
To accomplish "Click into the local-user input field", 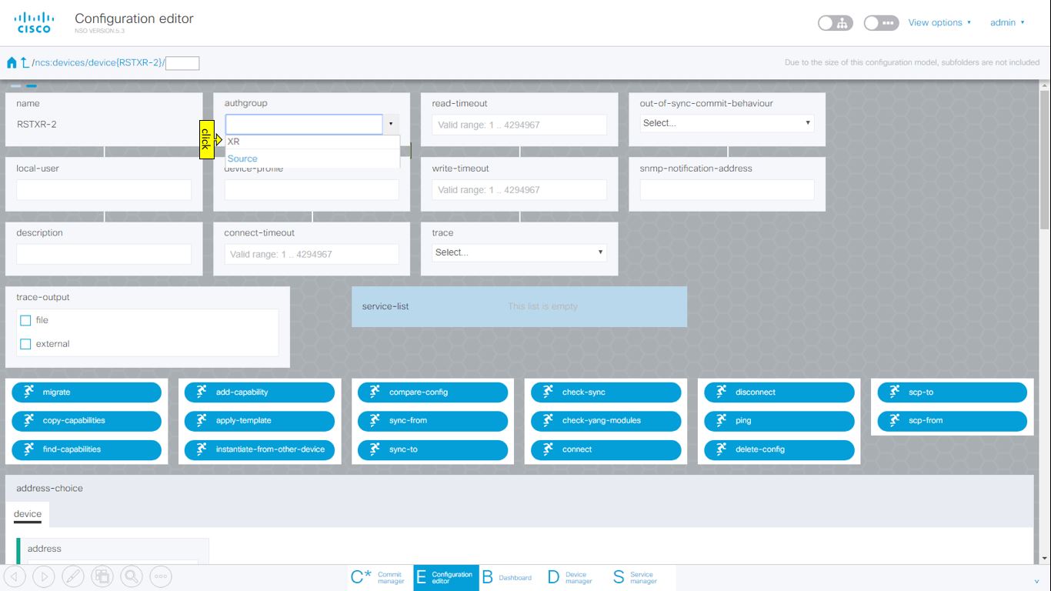I will click(103, 189).
